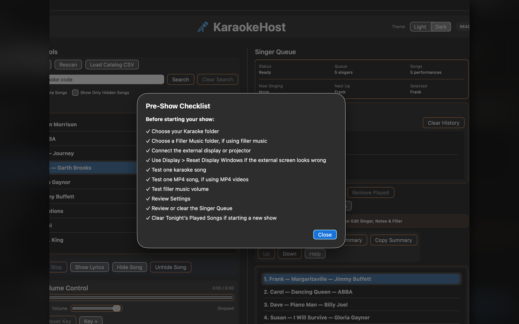
Task: Open Load Catalog CSV
Action: coord(112,65)
